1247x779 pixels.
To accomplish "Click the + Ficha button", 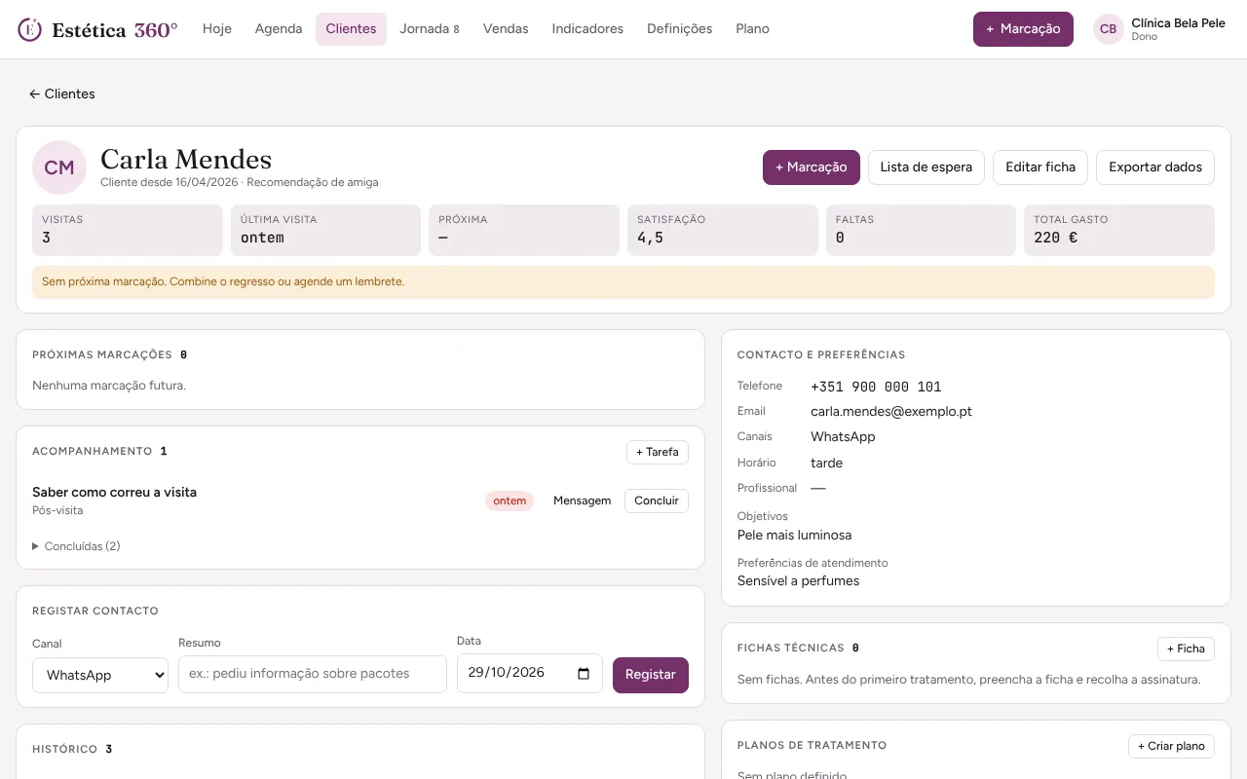I will 1186,649.
